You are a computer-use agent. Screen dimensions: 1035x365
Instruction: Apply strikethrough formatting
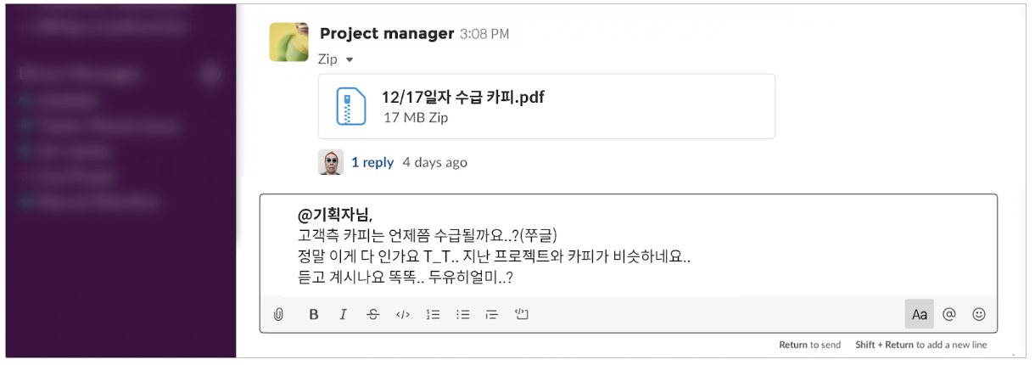coord(373,314)
